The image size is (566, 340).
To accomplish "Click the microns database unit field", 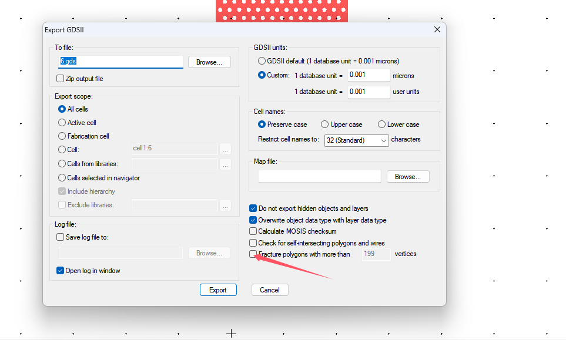I will [x=369, y=75].
